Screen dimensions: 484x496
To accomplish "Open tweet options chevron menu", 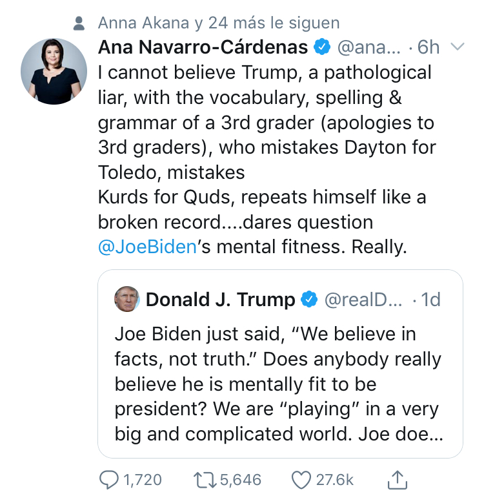I will tap(457, 46).
